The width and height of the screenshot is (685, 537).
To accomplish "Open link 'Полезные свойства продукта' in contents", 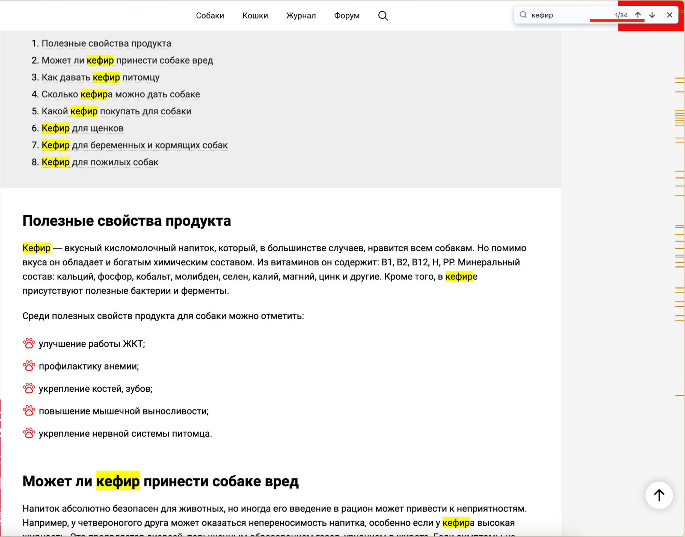I will 106,43.
